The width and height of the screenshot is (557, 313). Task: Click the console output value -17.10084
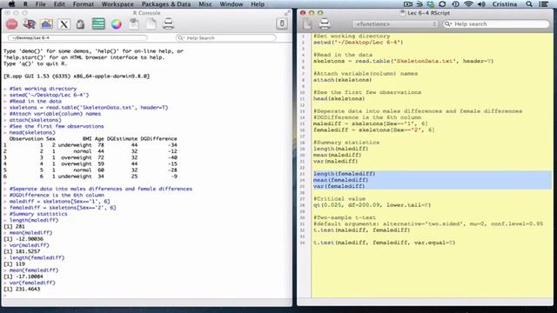click(x=29, y=276)
